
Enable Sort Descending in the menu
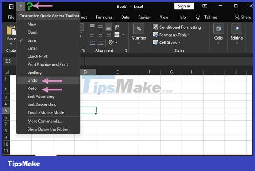(48, 104)
